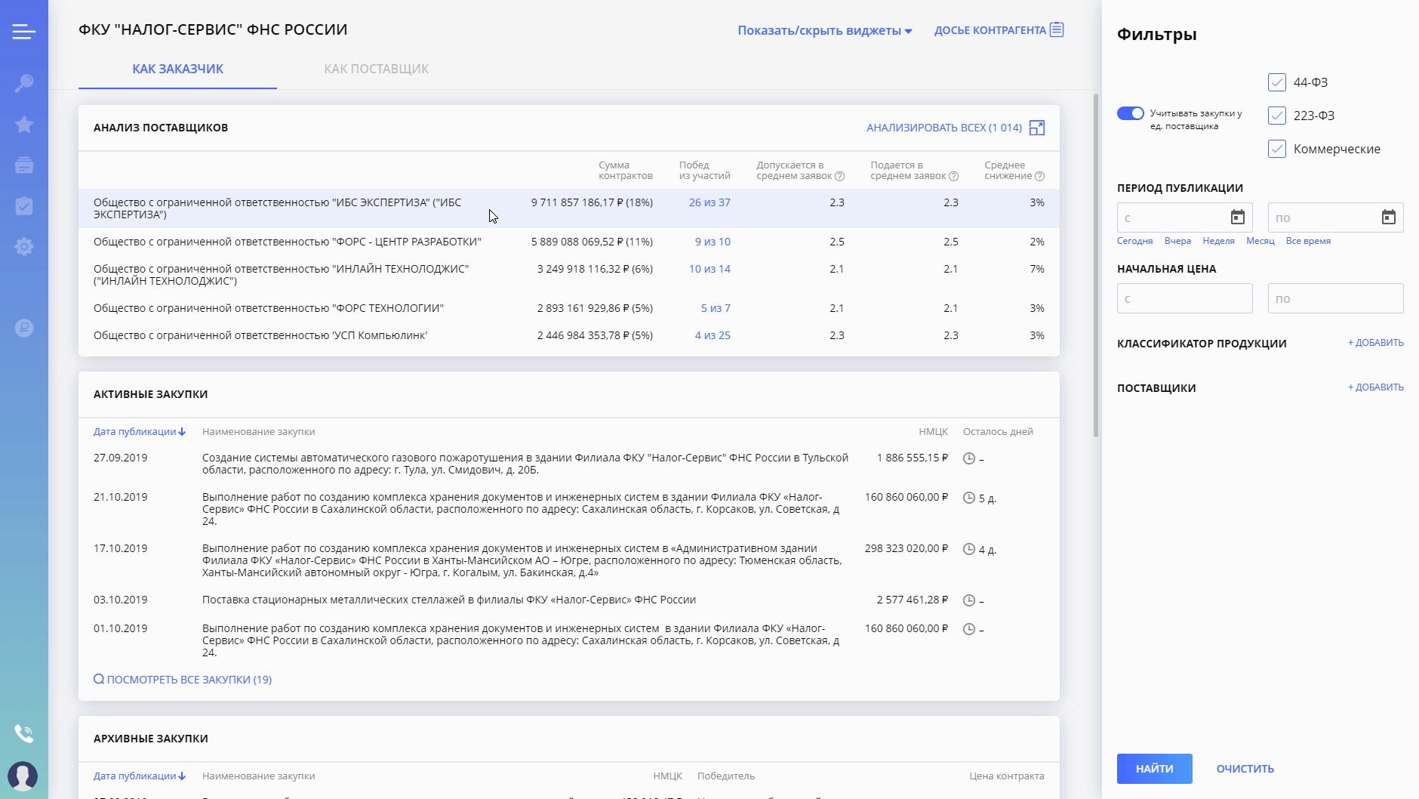Screen dimensions: 1419x799
Task: Open 9 из 10 wins link
Action: point(713,242)
